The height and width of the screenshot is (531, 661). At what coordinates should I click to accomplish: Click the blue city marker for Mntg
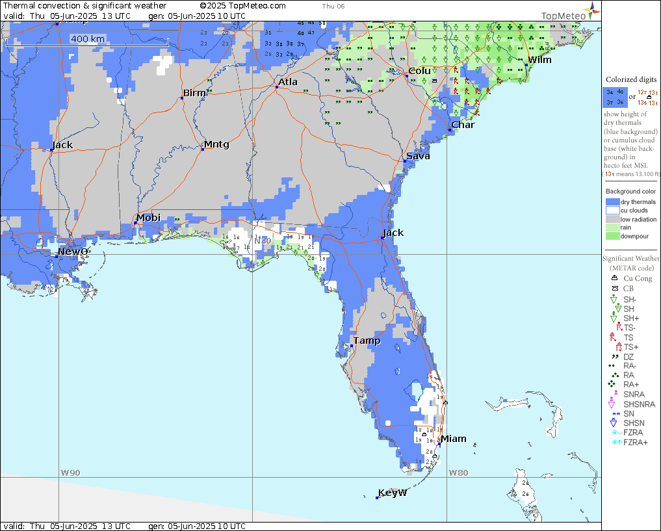[x=203, y=149]
